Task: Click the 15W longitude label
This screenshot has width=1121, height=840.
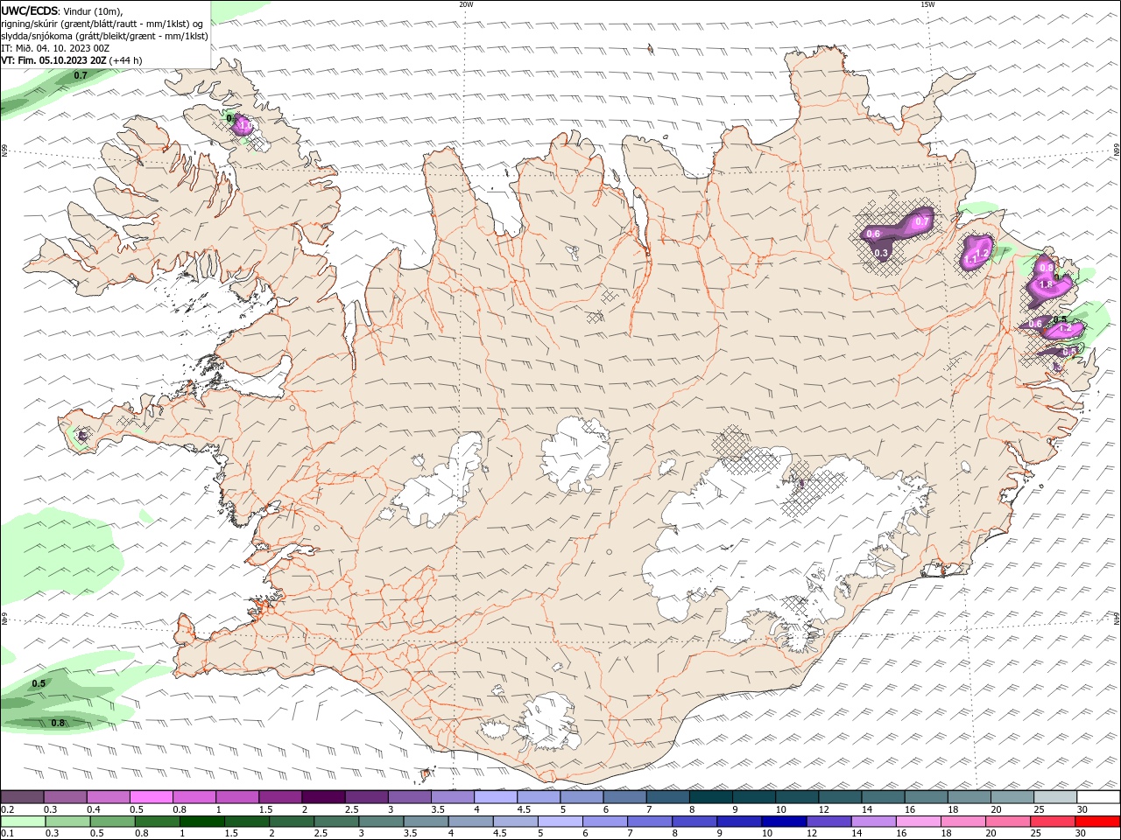Action: pos(927,4)
